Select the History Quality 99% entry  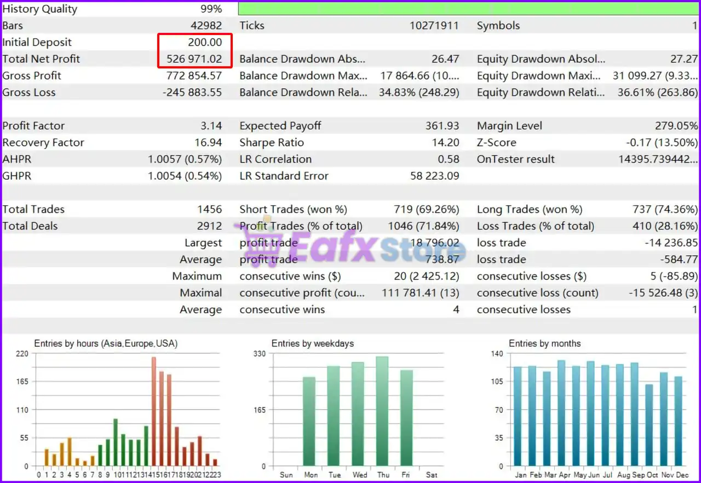tap(110, 9)
